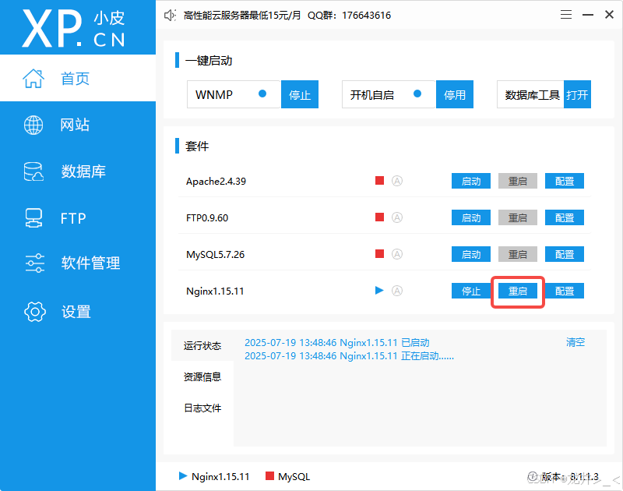Clear the log with 清空
Viewport: 623px width, 491px height.
point(575,342)
